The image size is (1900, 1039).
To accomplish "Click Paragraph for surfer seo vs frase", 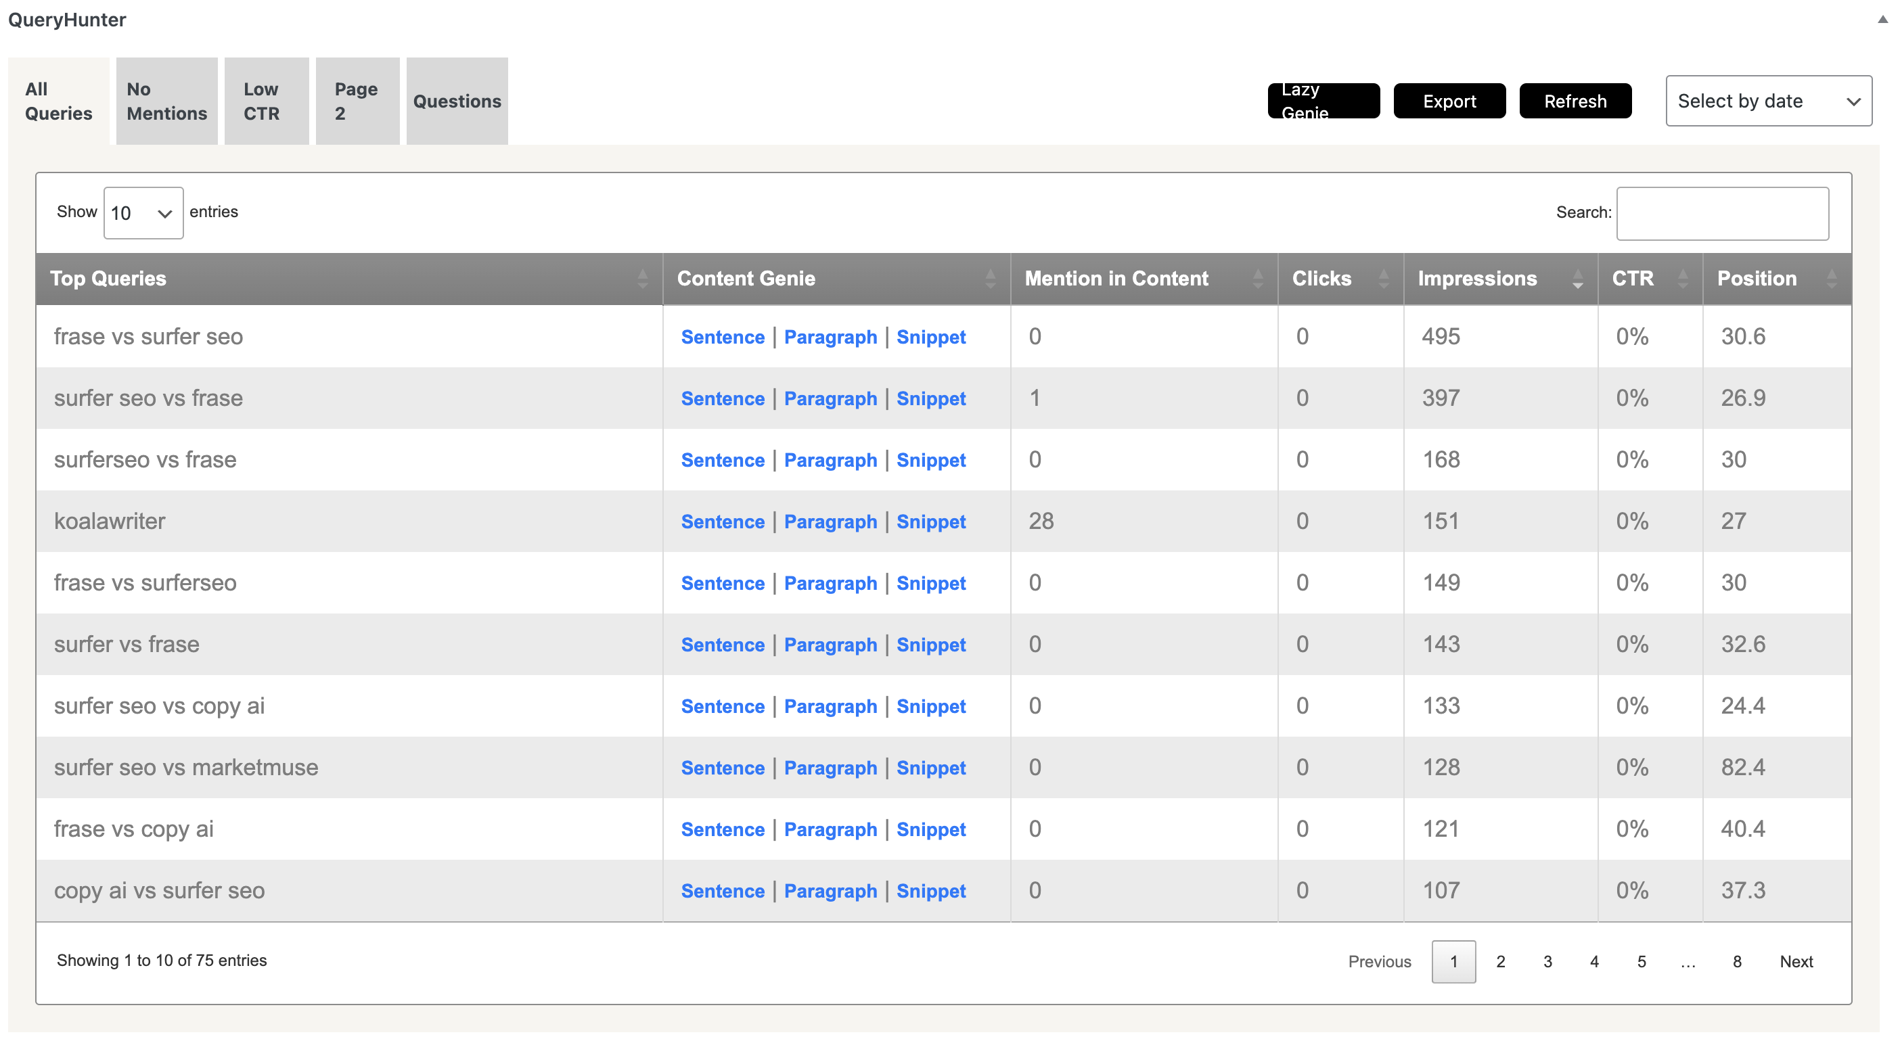I will 830,399.
